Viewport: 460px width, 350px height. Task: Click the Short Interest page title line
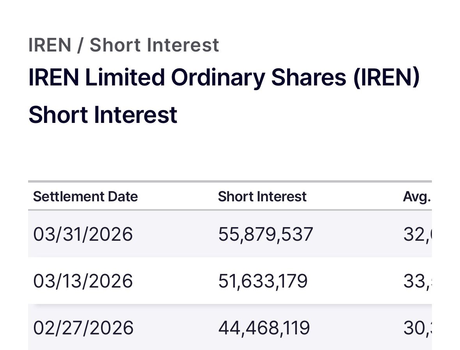(x=103, y=115)
